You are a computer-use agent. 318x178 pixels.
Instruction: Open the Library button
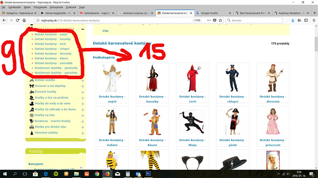[299, 20]
